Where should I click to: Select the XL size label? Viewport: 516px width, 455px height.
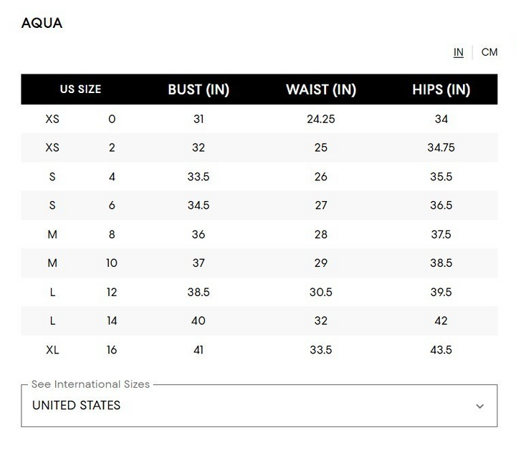[52, 350]
